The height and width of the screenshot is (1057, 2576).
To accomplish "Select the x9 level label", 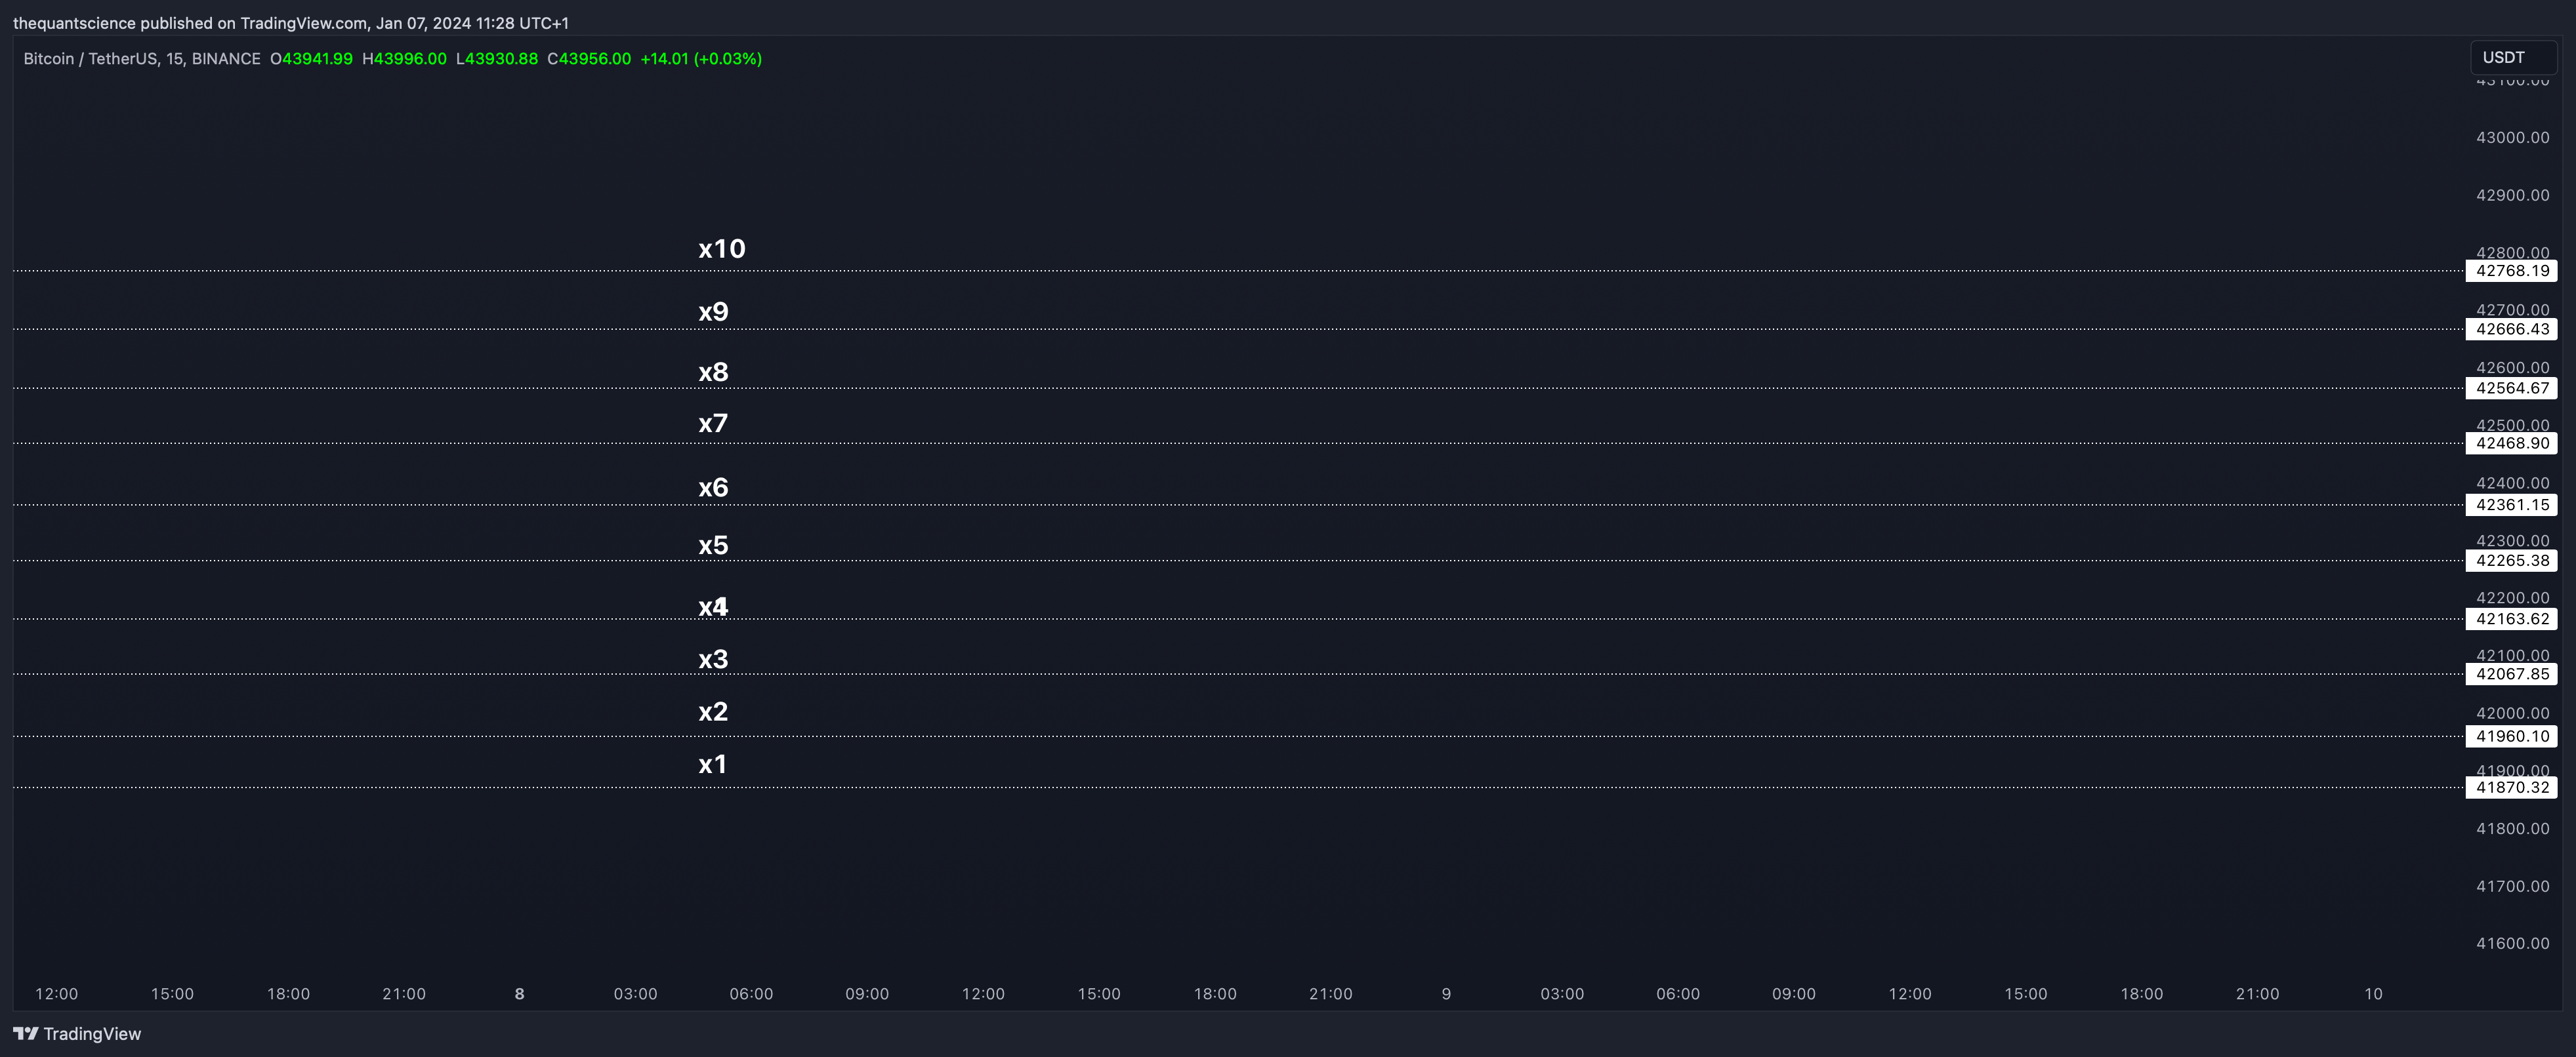I will point(713,311).
